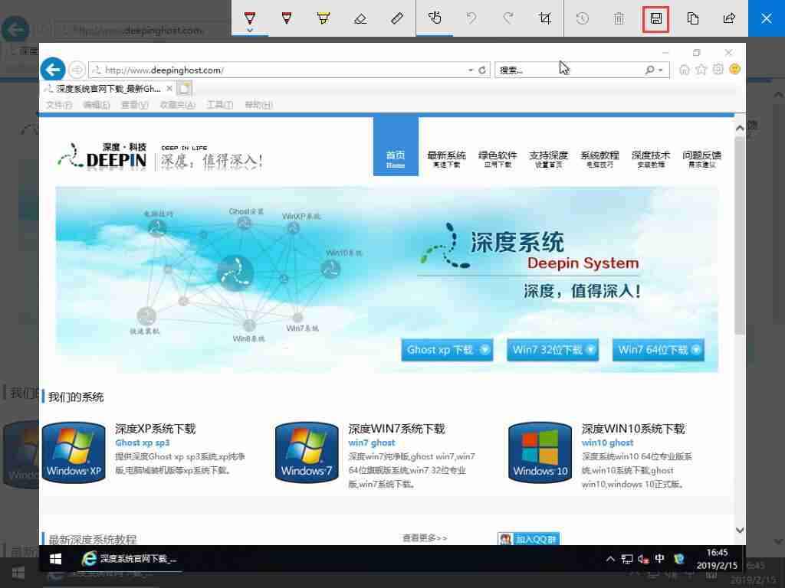Image resolution: width=785 pixels, height=588 pixels.
Task: Select the Ruler tool
Action: [x=396, y=18]
